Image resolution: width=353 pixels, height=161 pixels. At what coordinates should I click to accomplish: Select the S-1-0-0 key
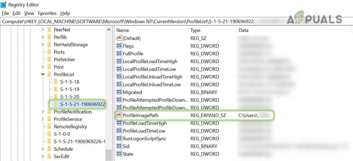[x=62, y=134]
